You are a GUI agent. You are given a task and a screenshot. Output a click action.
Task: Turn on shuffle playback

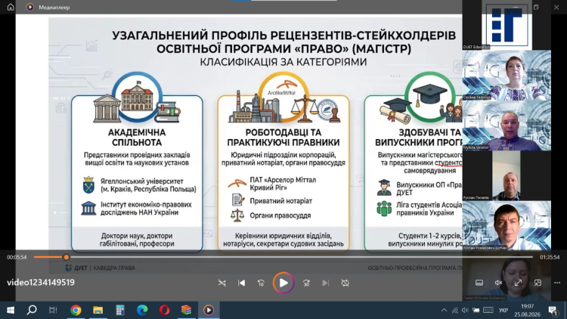[x=222, y=283]
